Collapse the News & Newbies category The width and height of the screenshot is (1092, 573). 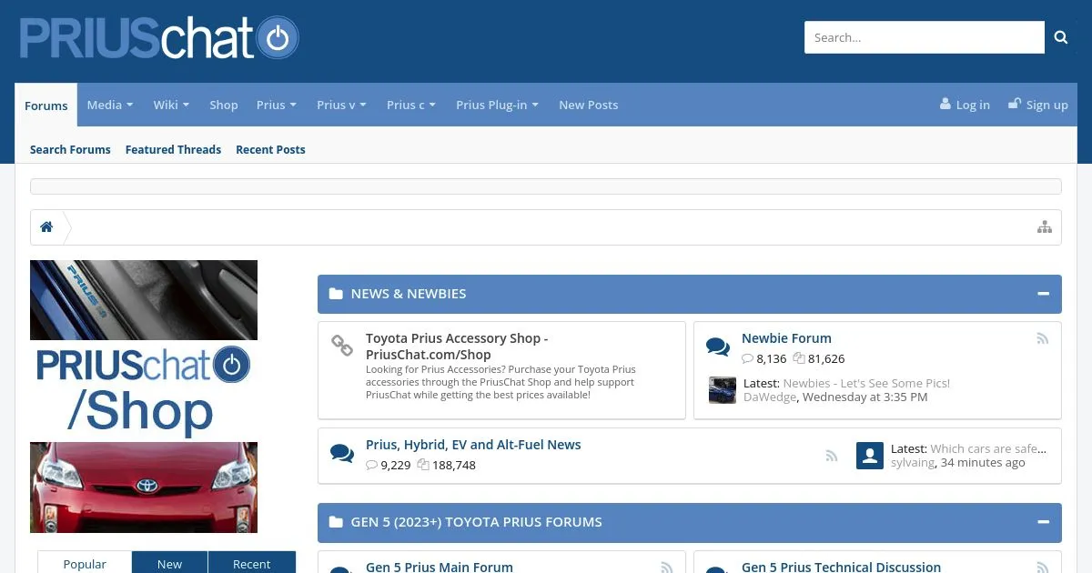1044,294
